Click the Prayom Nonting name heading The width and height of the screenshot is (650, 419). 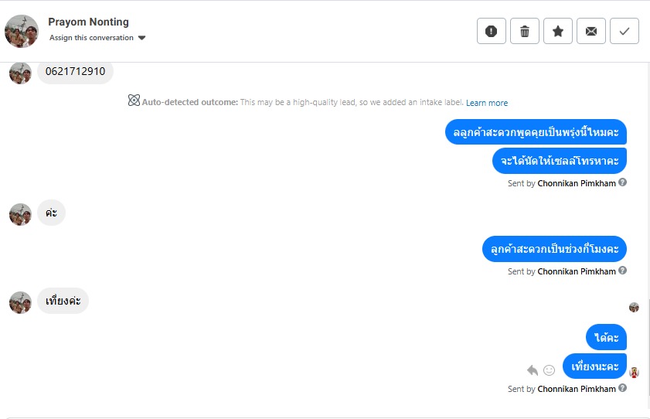click(88, 22)
